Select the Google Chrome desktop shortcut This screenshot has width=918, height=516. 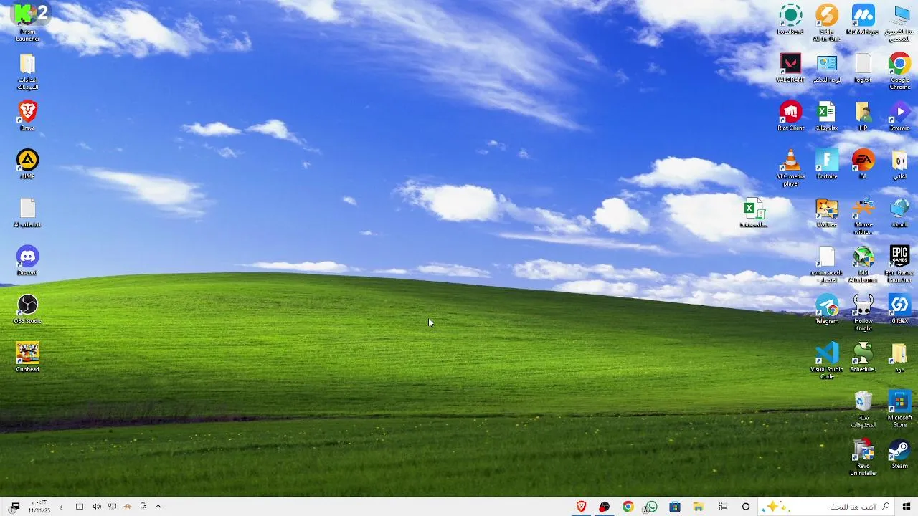(x=899, y=71)
